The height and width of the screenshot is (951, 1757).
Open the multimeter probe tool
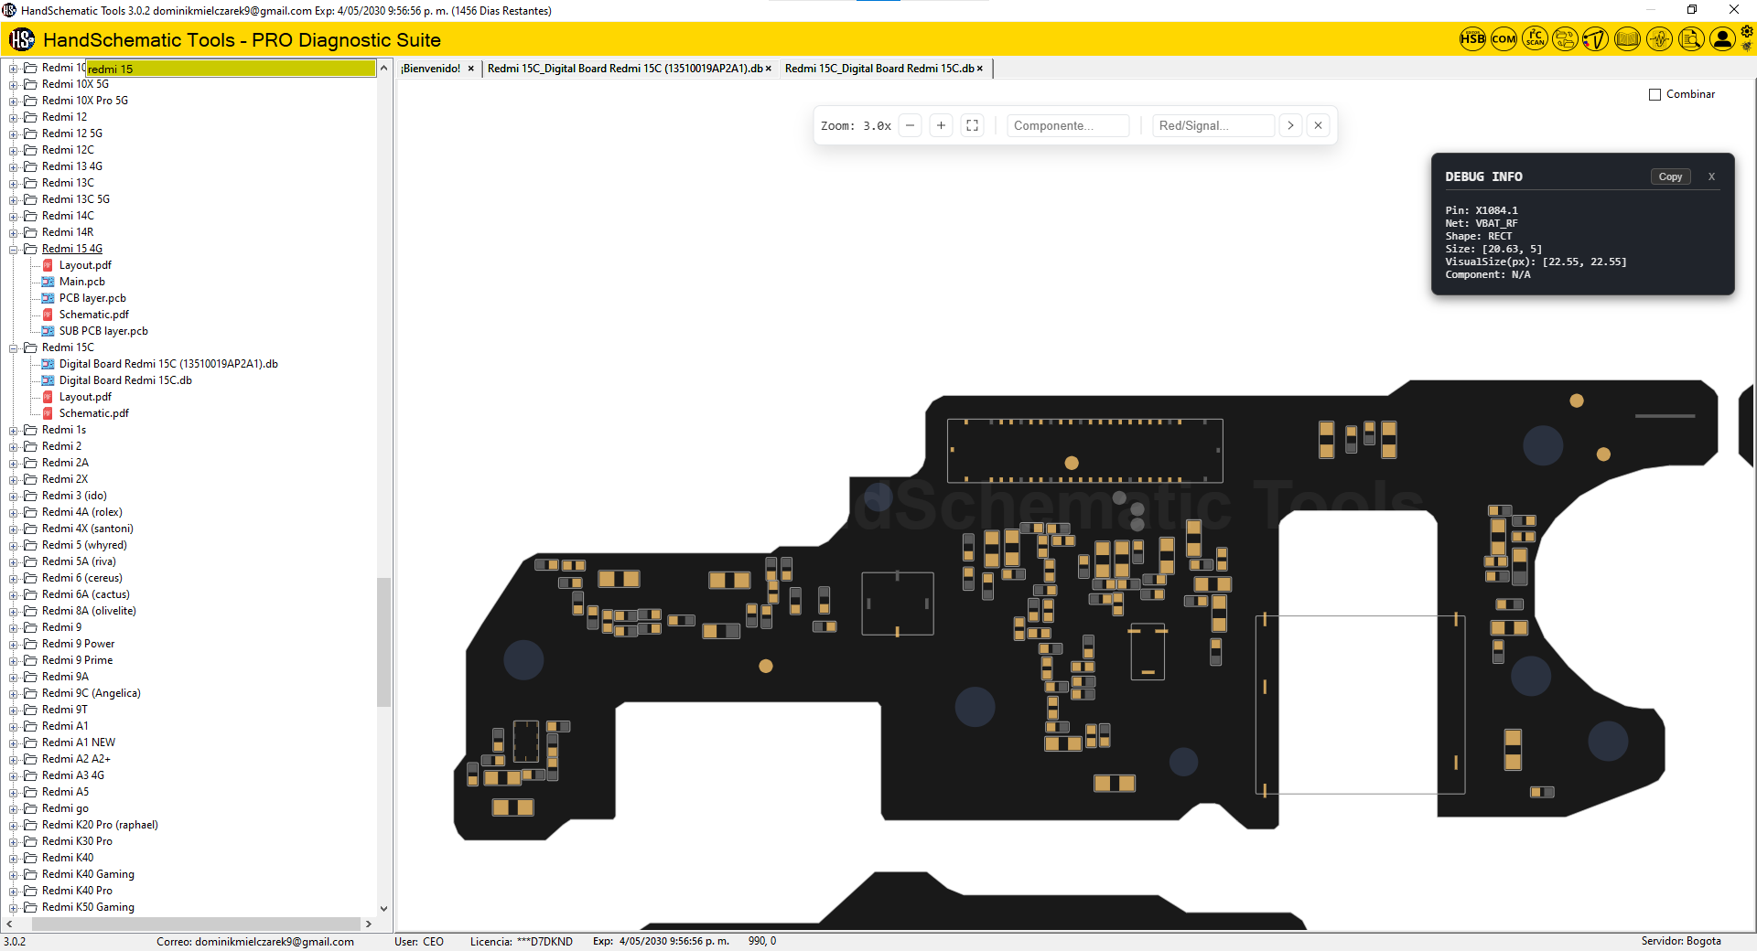1596,39
